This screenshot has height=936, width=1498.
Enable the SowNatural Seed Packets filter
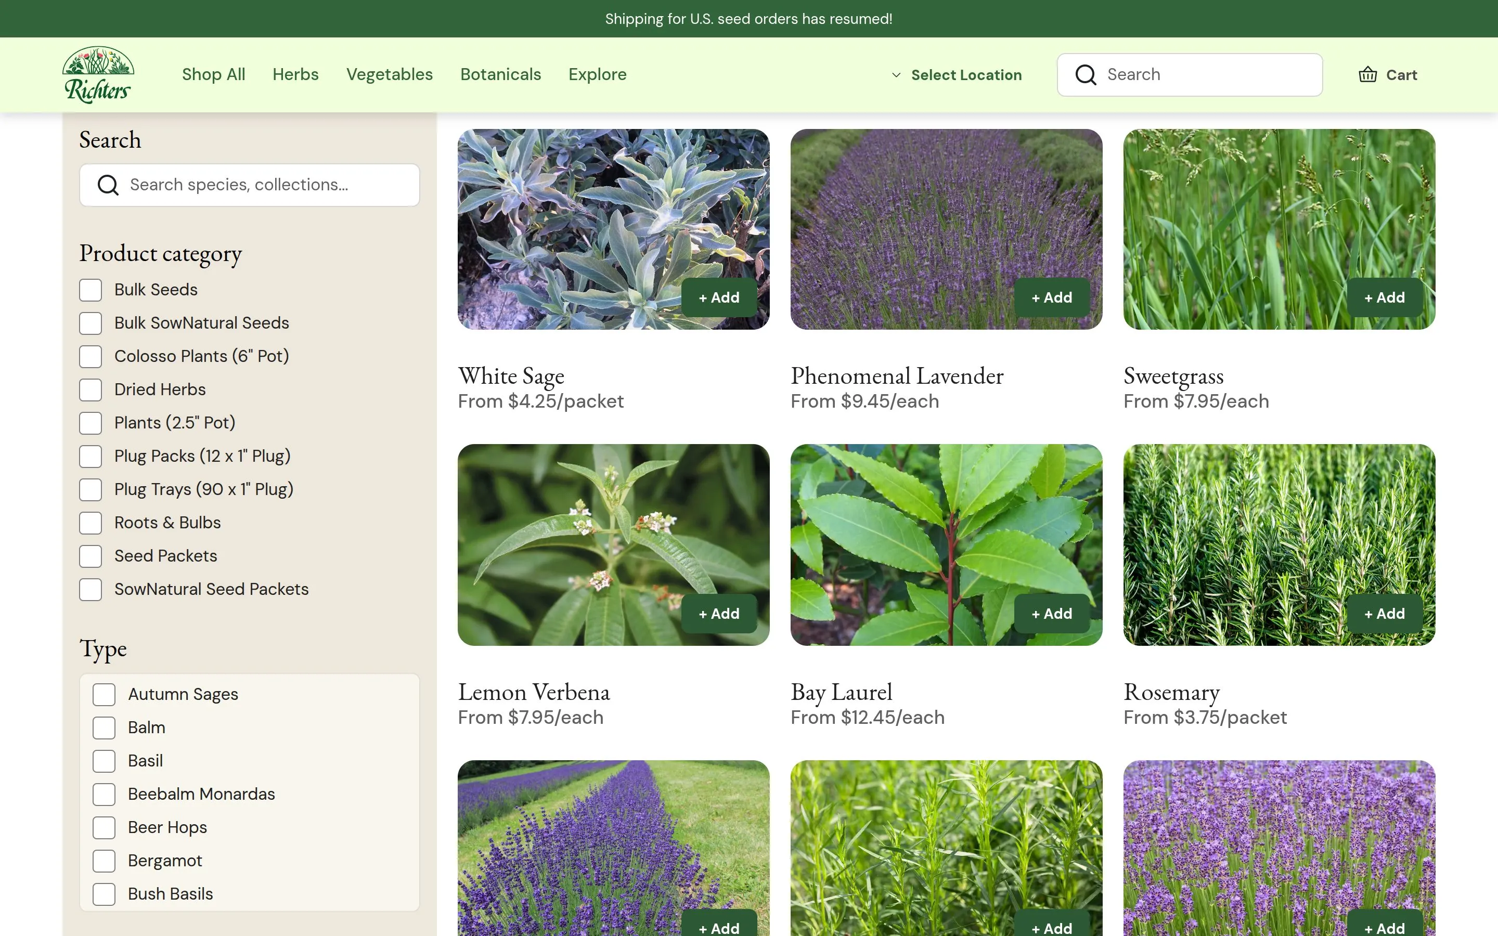pyautogui.click(x=91, y=590)
